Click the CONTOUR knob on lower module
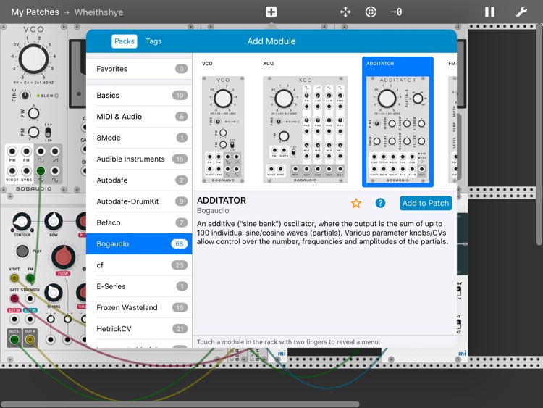 coord(22,221)
